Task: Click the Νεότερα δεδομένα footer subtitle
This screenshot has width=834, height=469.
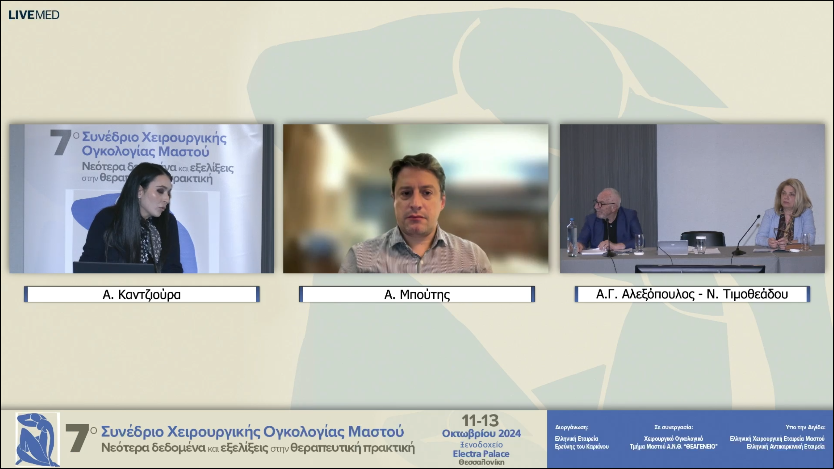Action: pos(257,448)
